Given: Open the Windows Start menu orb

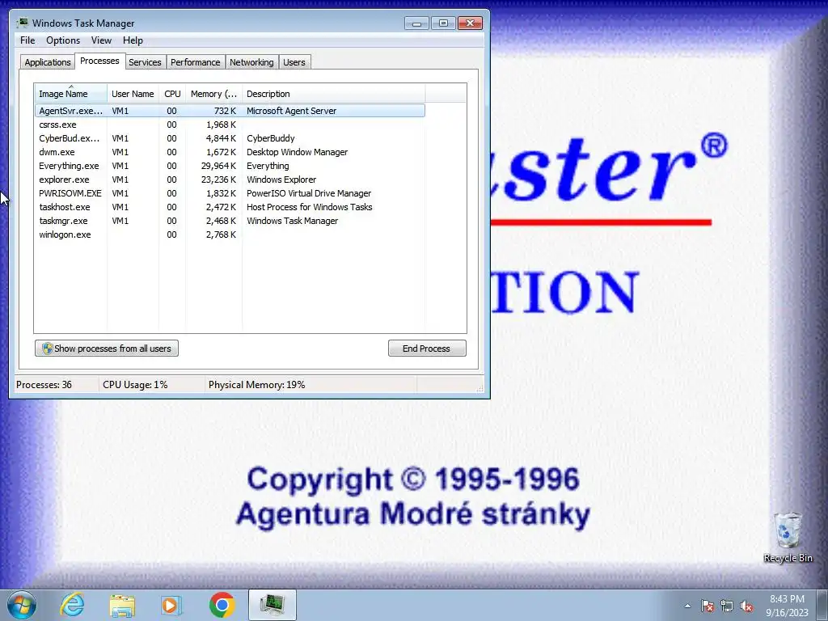Looking at the screenshot, I should tap(22, 605).
